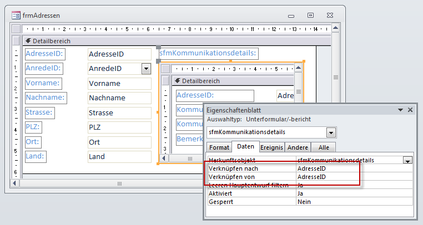Switch to the Format tab
The width and height of the screenshot is (423, 225).
pos(219,147)
